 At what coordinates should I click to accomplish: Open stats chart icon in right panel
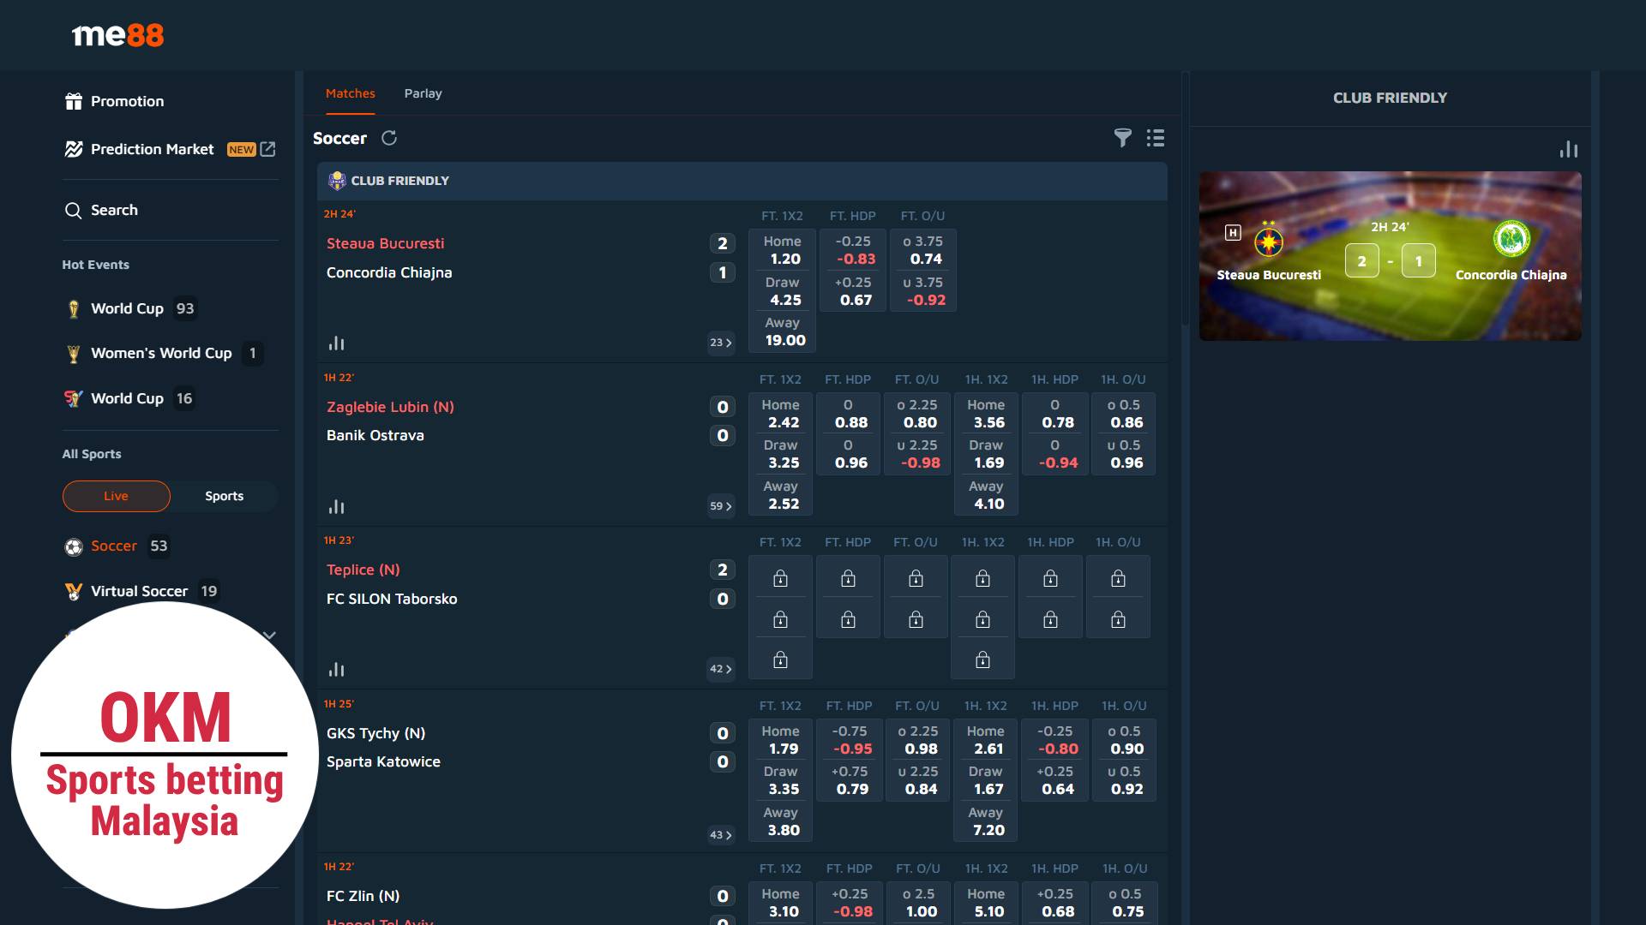coord(1568,149)
